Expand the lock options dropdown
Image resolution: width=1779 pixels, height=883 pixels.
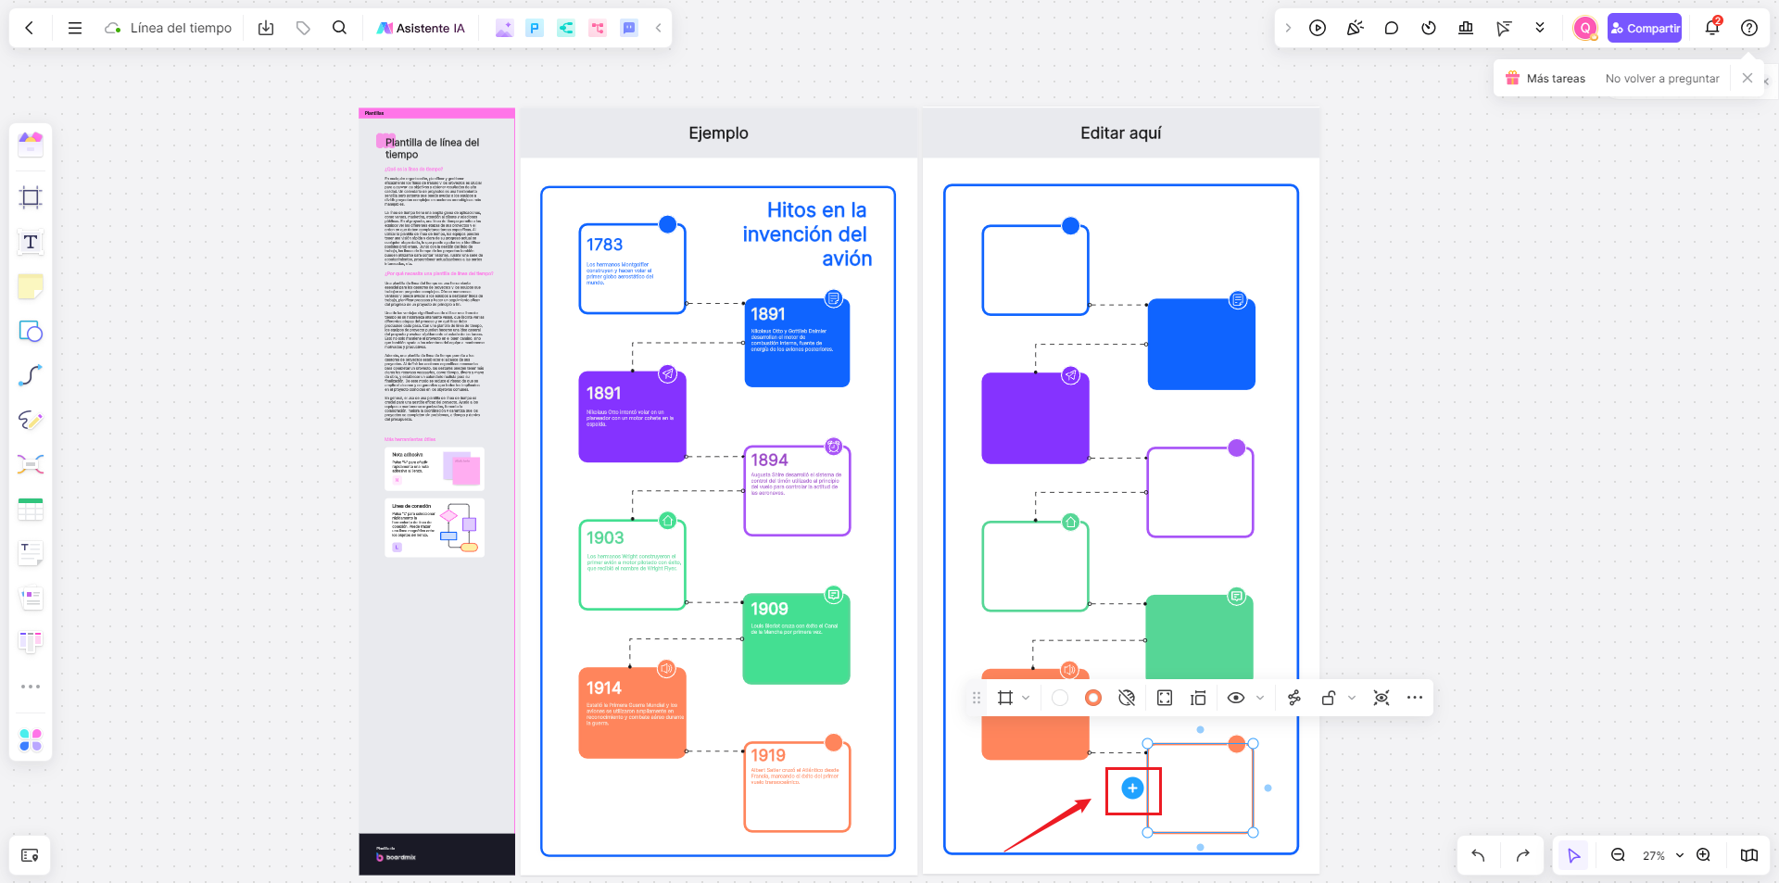tap(1352, 698)
